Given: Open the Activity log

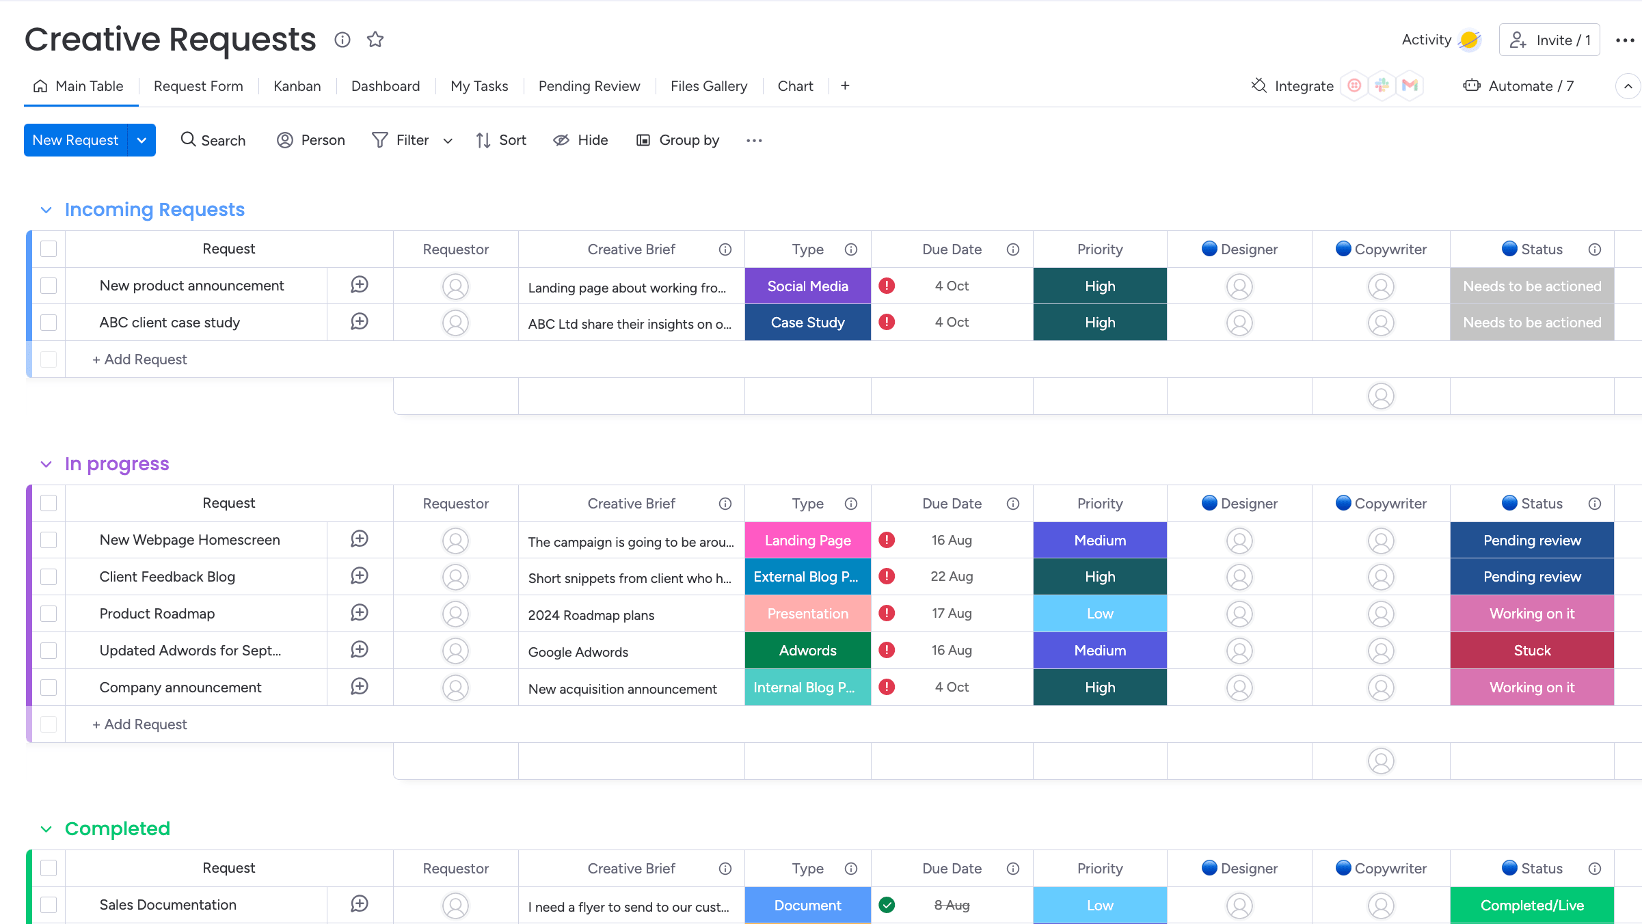Looking at the screenshot, I should pyautogui.click(x=1440, y=40).
